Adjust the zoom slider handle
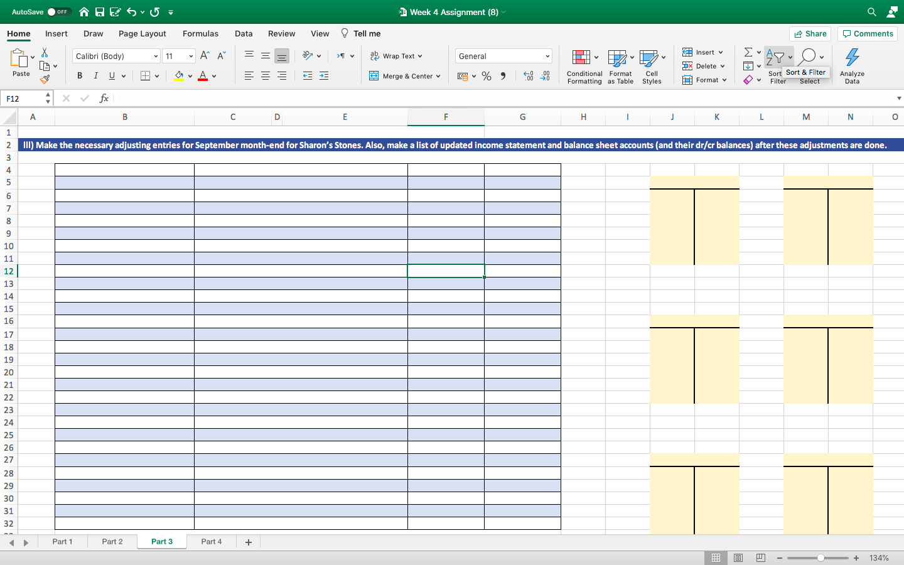904x565 pixels. 821,558
